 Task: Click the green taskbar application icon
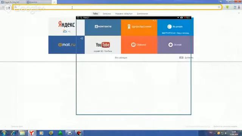point(60,133)
